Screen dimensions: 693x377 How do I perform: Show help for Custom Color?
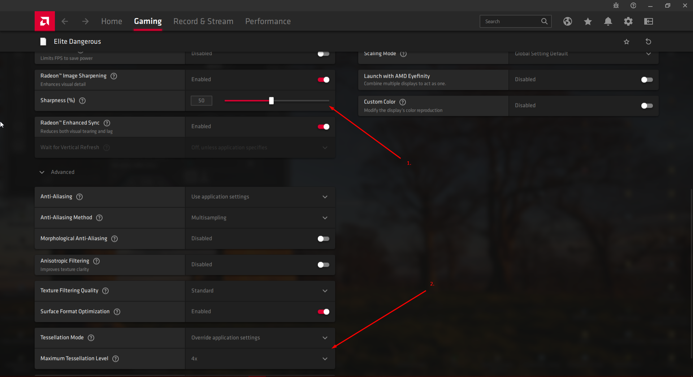point(403,102)
